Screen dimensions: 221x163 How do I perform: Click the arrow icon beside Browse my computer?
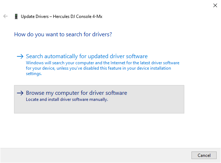pyautogui.click(x=20, y=93)
